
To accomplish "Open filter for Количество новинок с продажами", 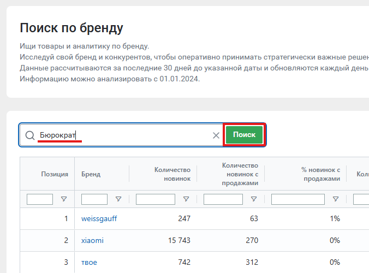I will tap(254, 199).
